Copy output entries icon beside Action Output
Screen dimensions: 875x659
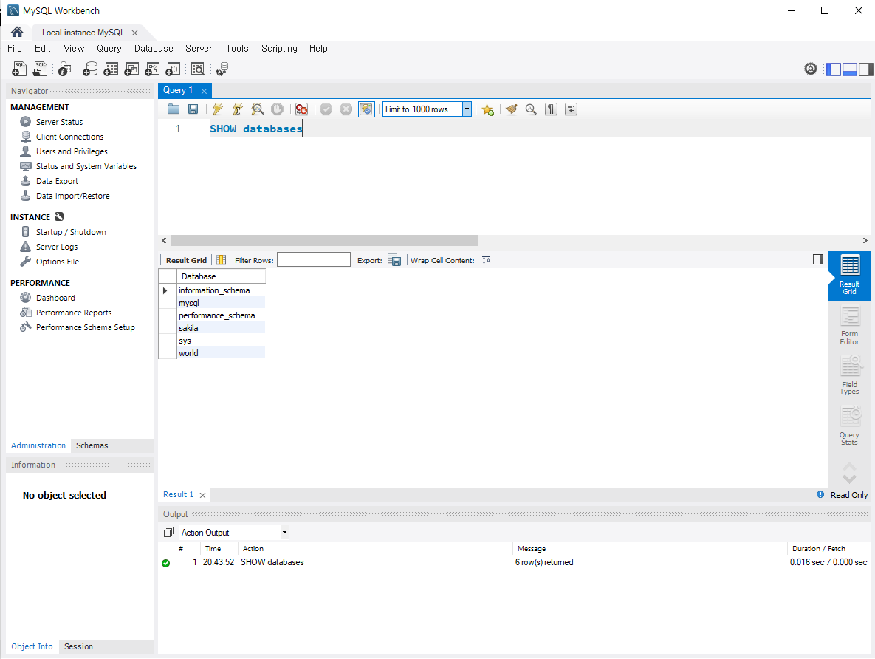pyautogui.click(x=168, y=532)
